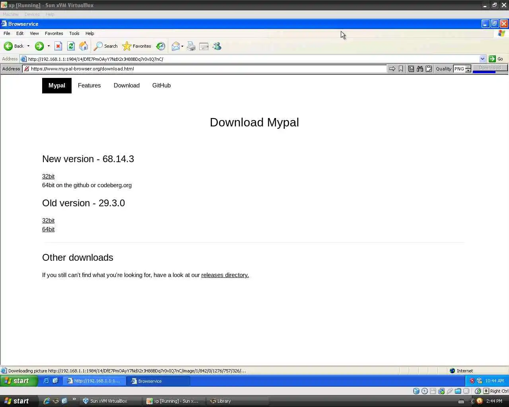Click the Stop loading icon
The height and width of the screenshot is (407, 509).
(58, 46)
